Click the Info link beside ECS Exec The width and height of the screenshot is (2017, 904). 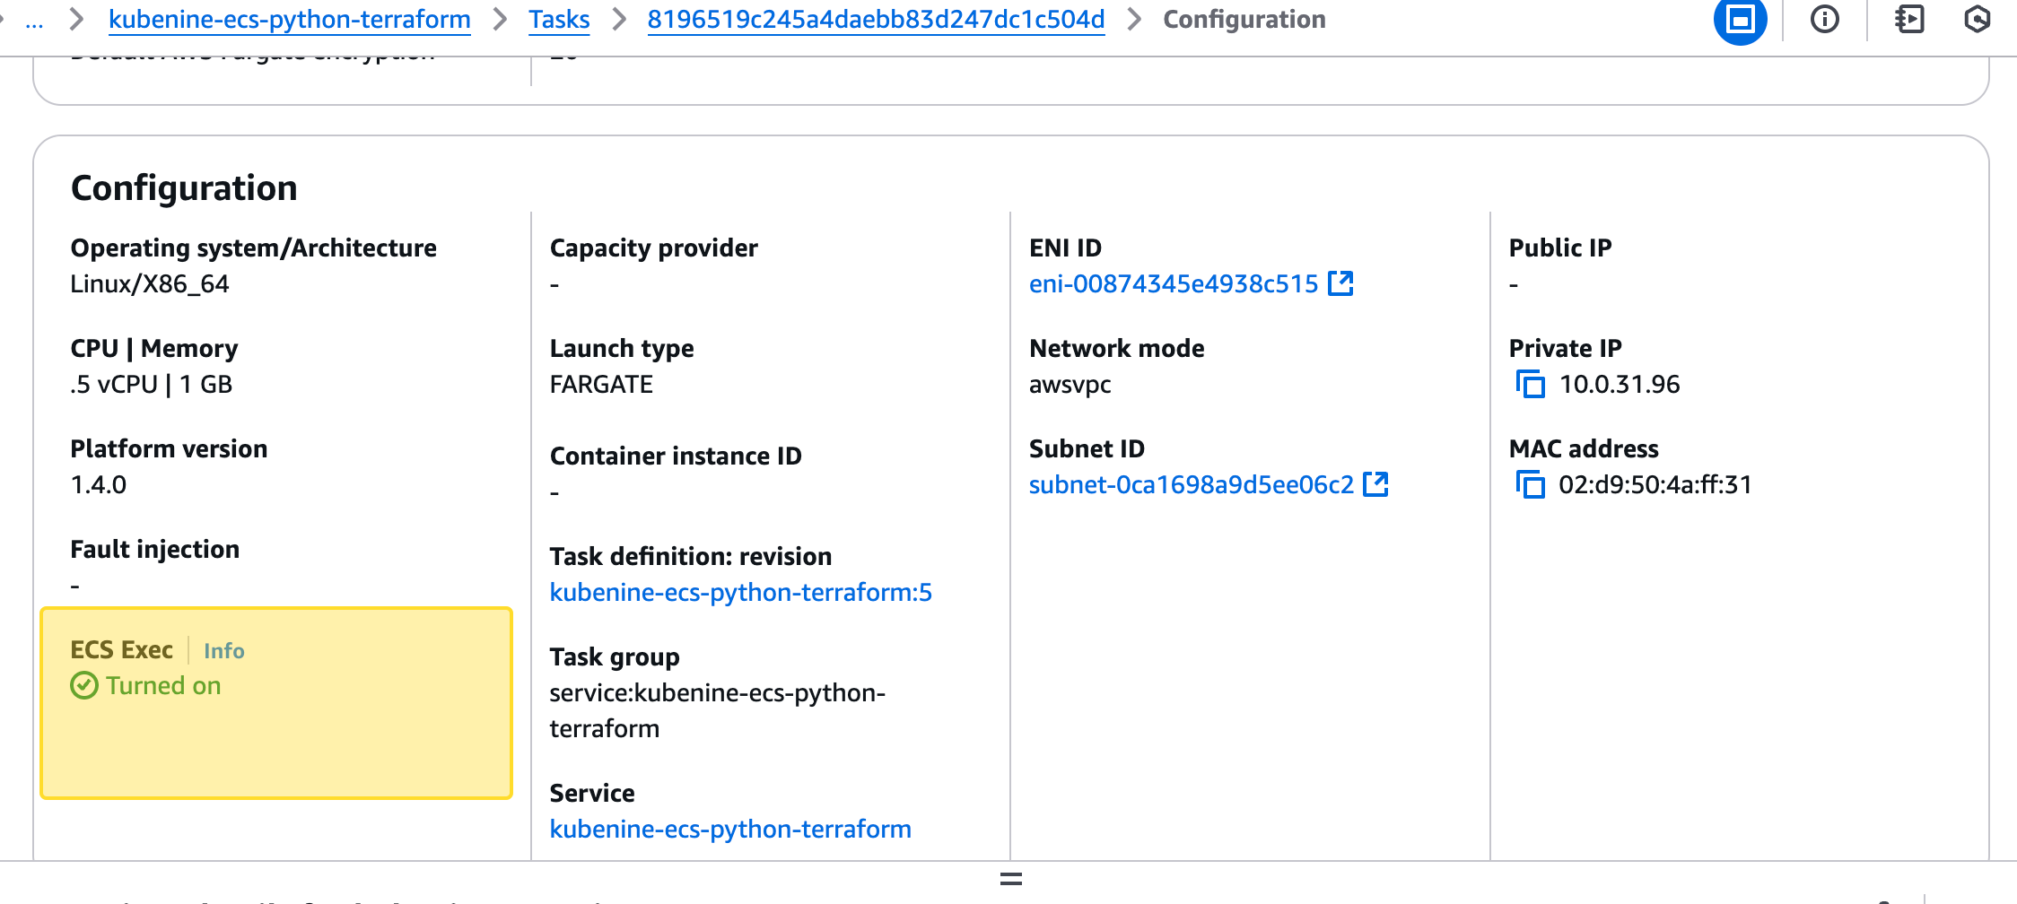223,651
